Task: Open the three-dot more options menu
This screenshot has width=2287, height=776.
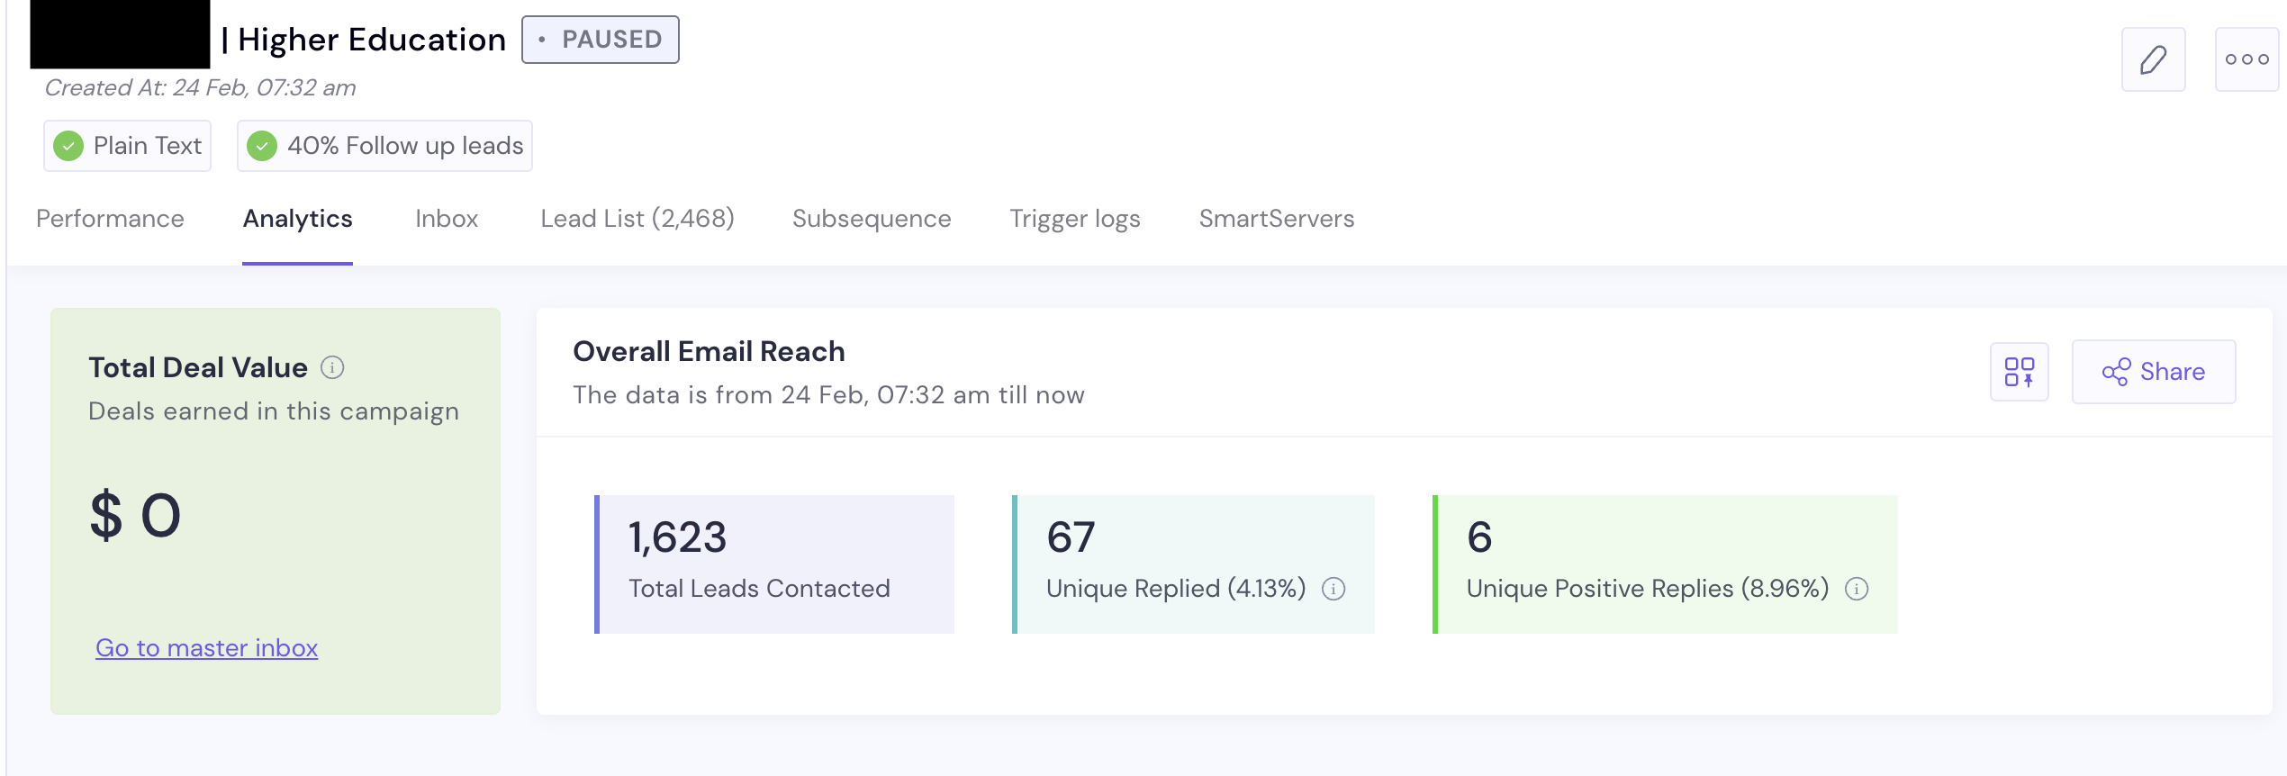Action: point(2246,59)
